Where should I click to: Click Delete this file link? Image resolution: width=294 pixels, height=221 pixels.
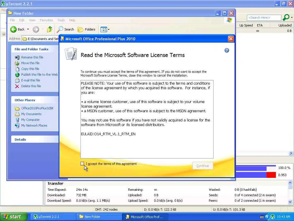31,86
